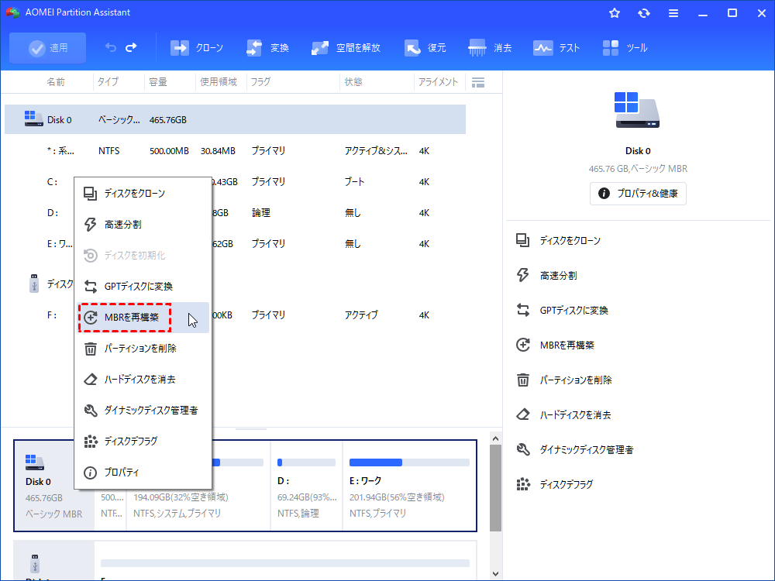Click the プロパティ&健康 button
The width and height of the screenshot is (775, 581).
tap(638, 194)
